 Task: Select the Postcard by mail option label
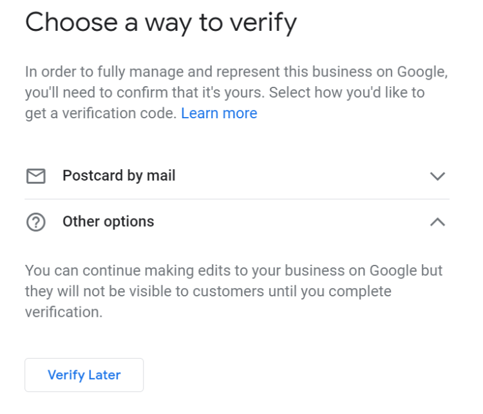[118, 175]
